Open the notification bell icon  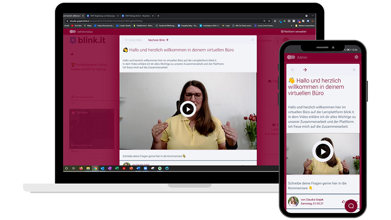coord(277,40)
